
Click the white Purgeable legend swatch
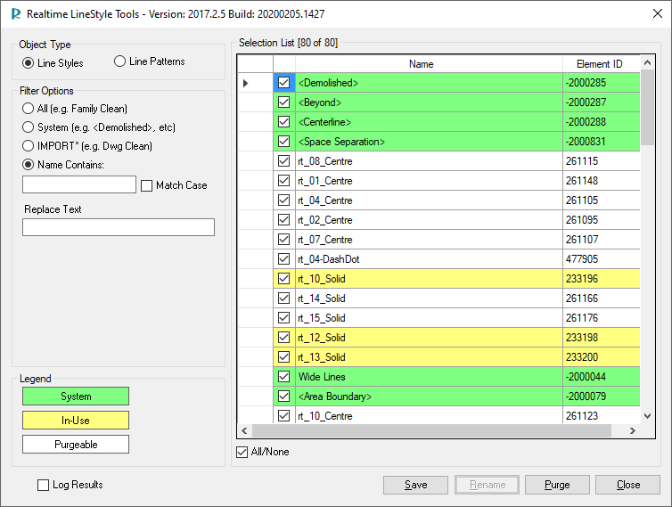(x=76, y=444)
